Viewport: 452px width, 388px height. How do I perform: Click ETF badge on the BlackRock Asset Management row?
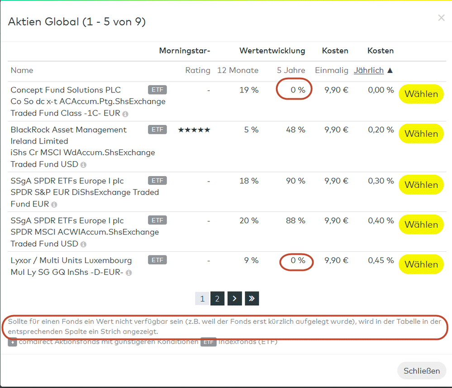pyautogui.click(x=157, y=129)
